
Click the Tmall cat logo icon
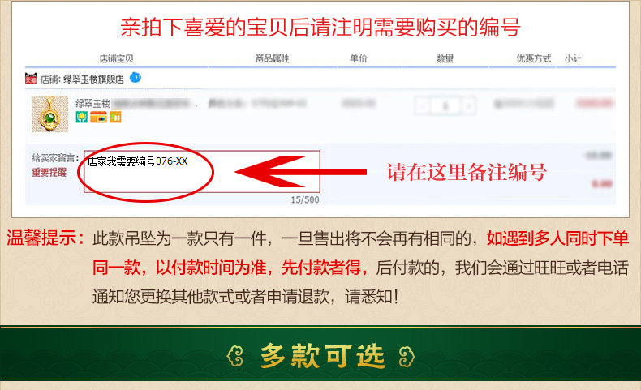(31, 79)
